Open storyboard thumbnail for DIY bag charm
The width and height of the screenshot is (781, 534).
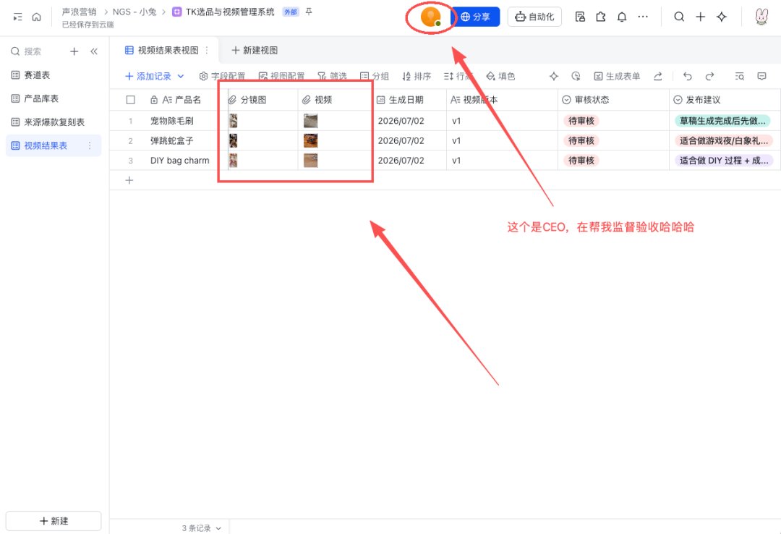pyautogui.click(x=233, y=161)
